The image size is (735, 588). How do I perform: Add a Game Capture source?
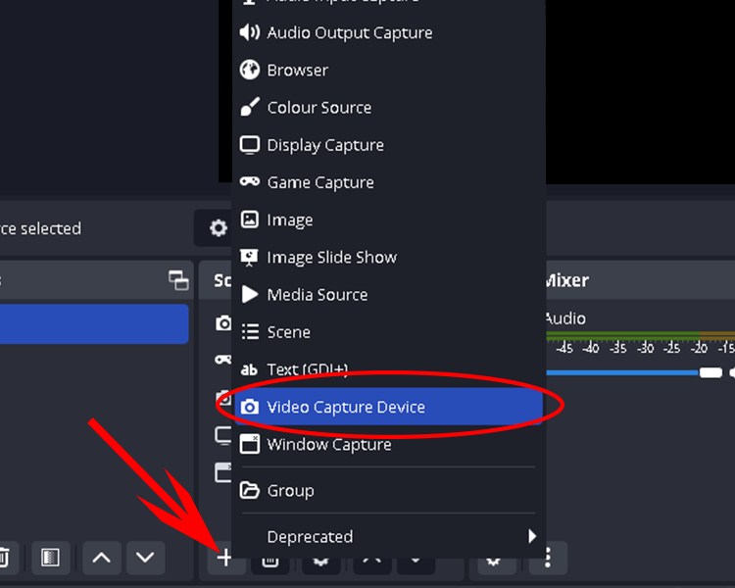pos(388,182)
